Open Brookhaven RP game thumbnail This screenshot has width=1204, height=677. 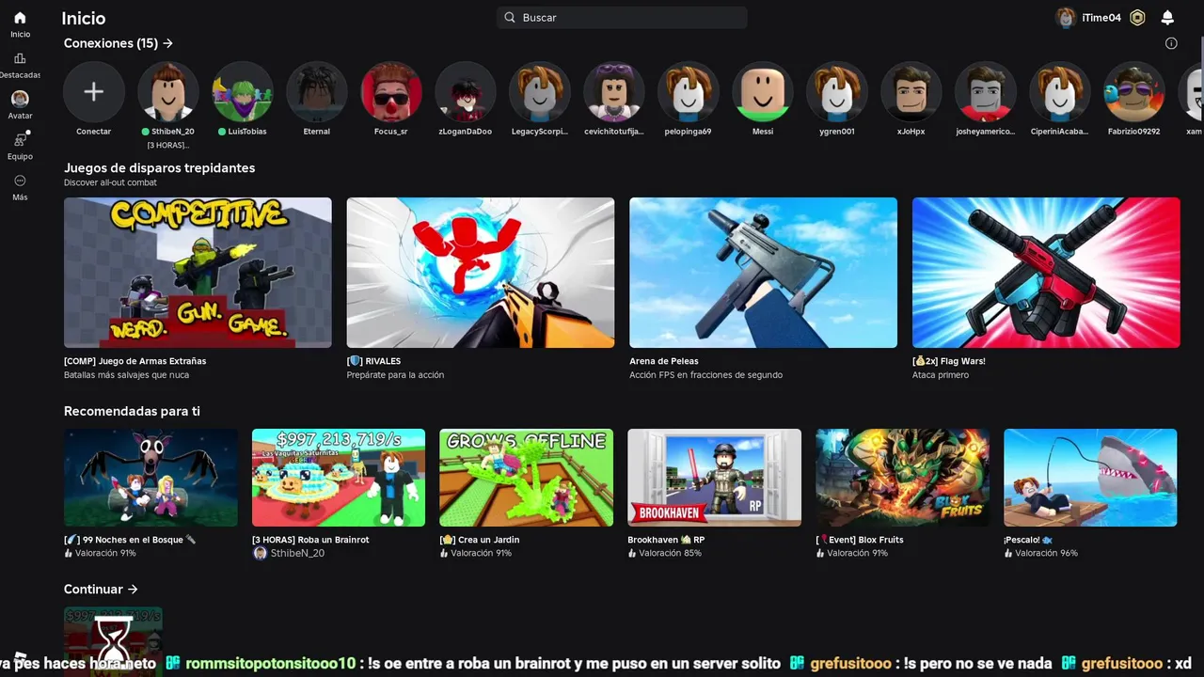coord(715,478)
